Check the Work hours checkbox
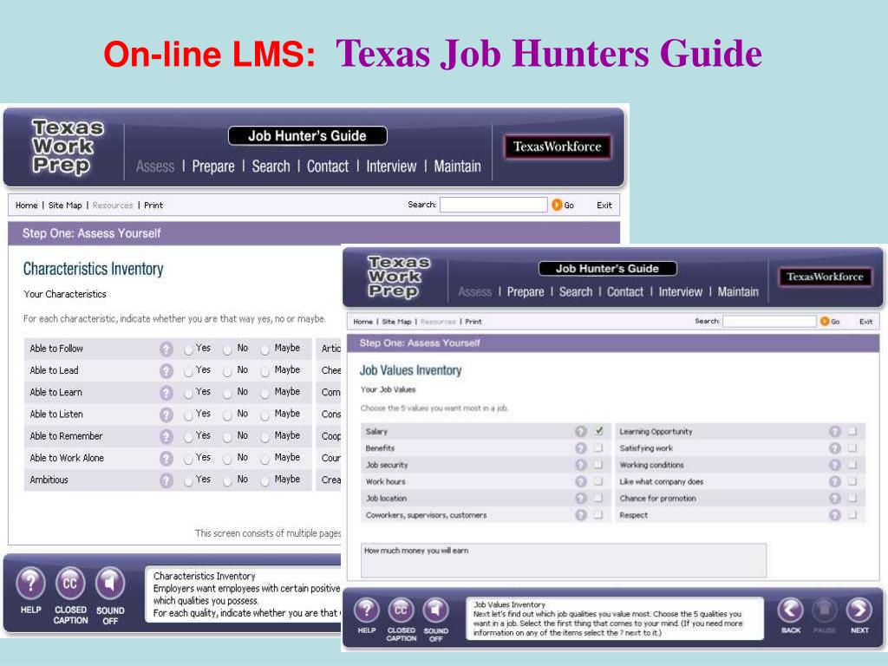Viewport: 888px width, 666px height. (x=598, y=481)
